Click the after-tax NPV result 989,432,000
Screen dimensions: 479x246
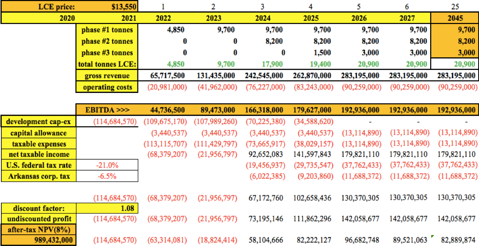pyautogui.click(x=38, y=239)
